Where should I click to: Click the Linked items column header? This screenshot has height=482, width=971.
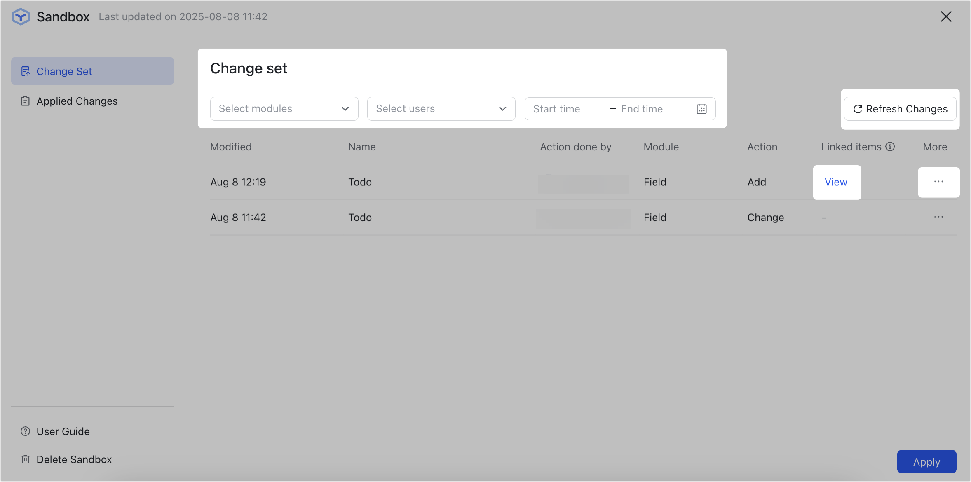pos(851,147)
